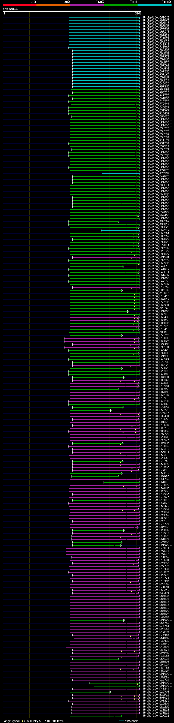Screen dimensions: 174x723
Task: Select the UniRef100_P32431 label
Action: point(156,416)
